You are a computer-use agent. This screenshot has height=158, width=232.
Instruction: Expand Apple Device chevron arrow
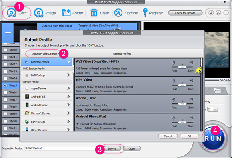tap(68, 88)
